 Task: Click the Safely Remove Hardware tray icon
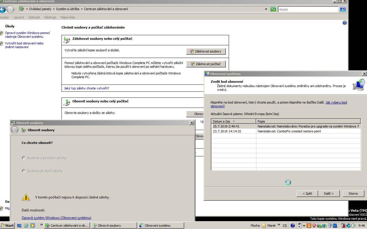point(319,226)
